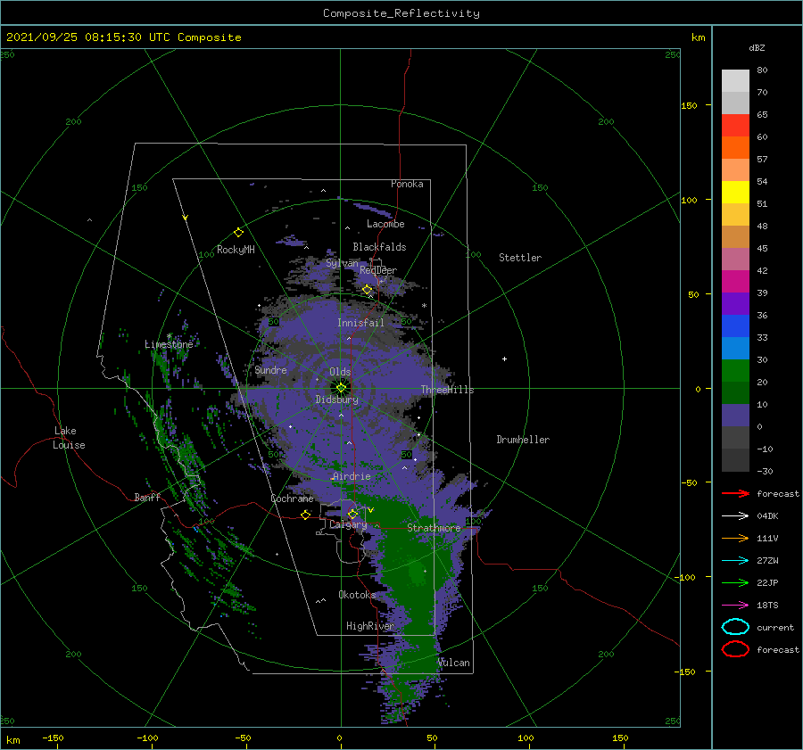
Task: Click the orange 111V arrow in legend
Action: tap(735, 538)
